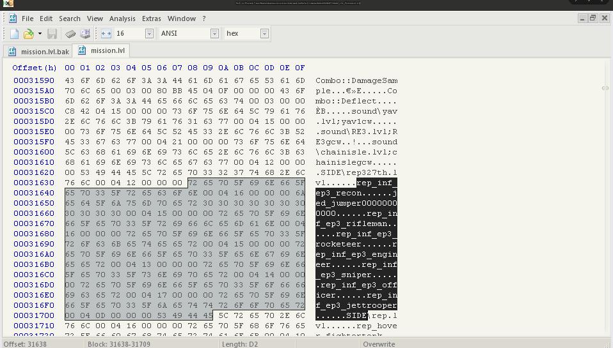
Task: Open the View menu
Action: click(x=95, y=19)
